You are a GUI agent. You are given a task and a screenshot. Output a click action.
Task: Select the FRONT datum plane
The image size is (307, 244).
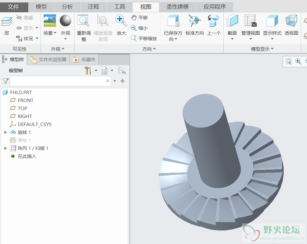point(26,100)
